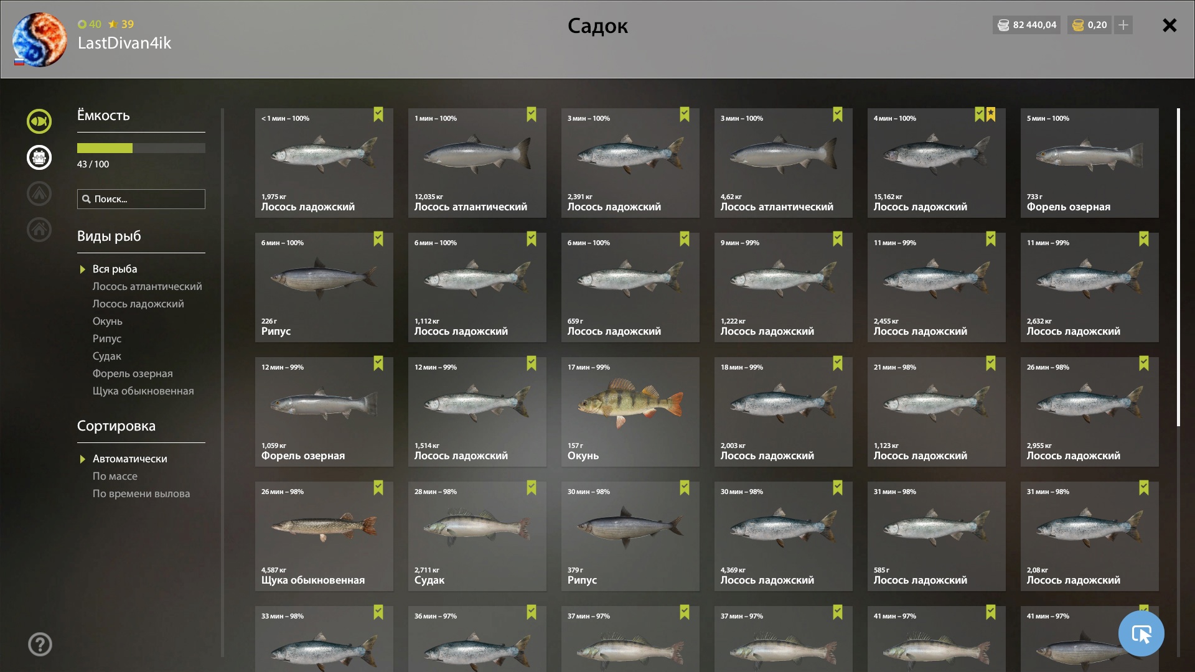Show all fish with Вся рыба
Image resolution: width=1195 pixels, height=672 pixels.
115,269
